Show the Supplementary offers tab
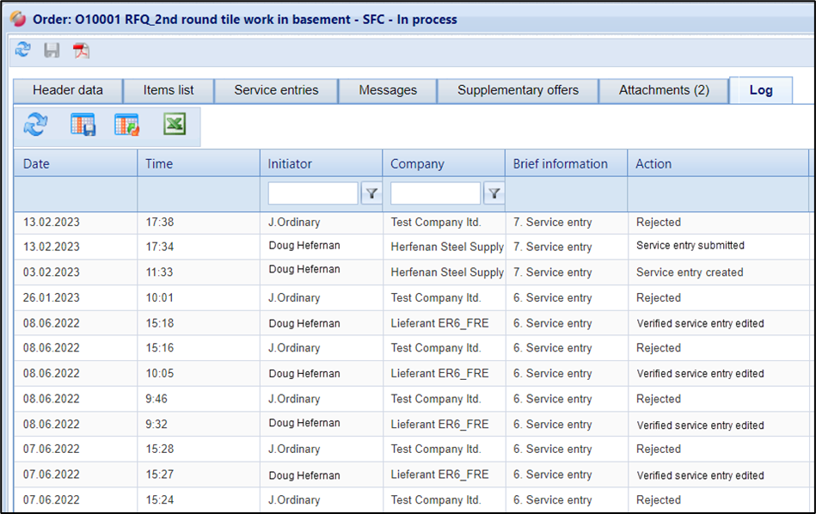Image resolution: width=816 pixels, height=514 pixels. click(x=518, y=90)
